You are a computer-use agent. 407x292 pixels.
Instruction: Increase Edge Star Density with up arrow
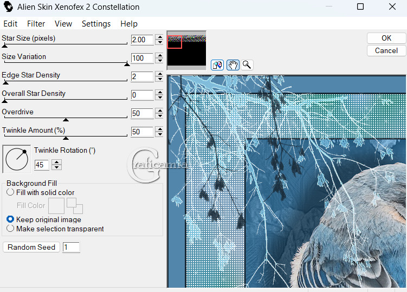pyautogui.click(x=160, y=74)
